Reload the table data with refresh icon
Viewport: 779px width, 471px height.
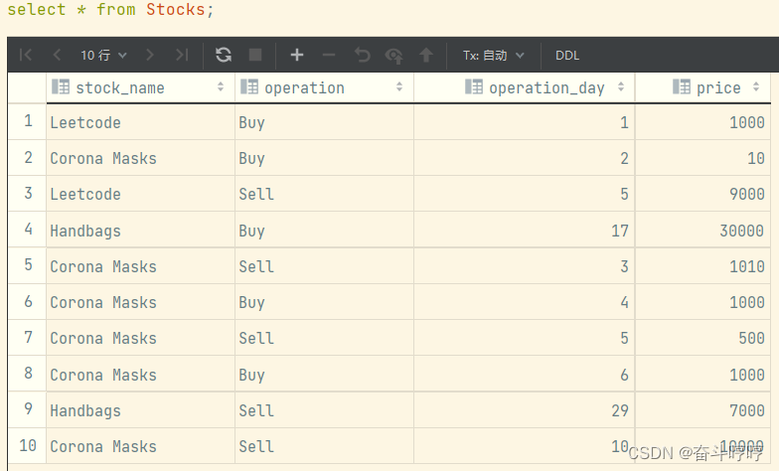224,55
